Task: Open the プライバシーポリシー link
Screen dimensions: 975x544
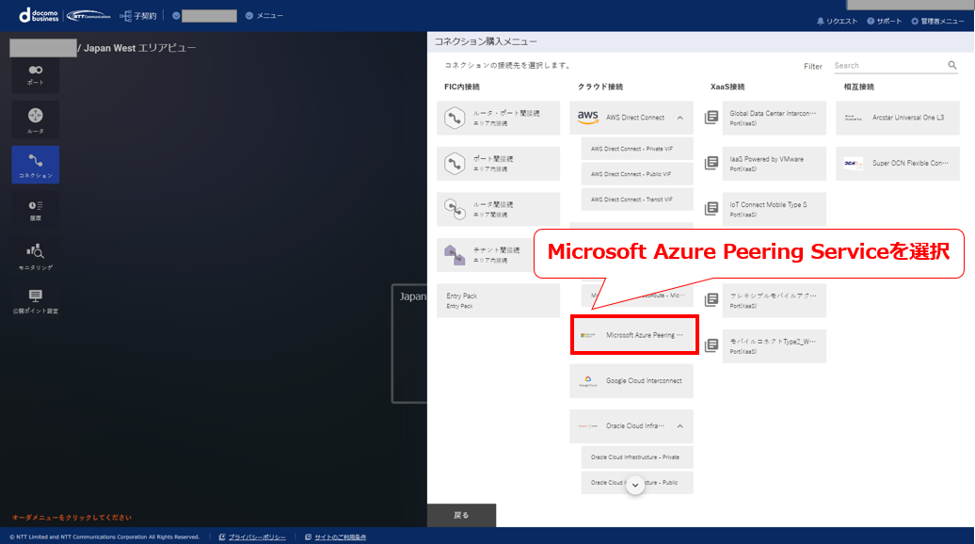Action: pyautogui.click(x=257, y=537)
